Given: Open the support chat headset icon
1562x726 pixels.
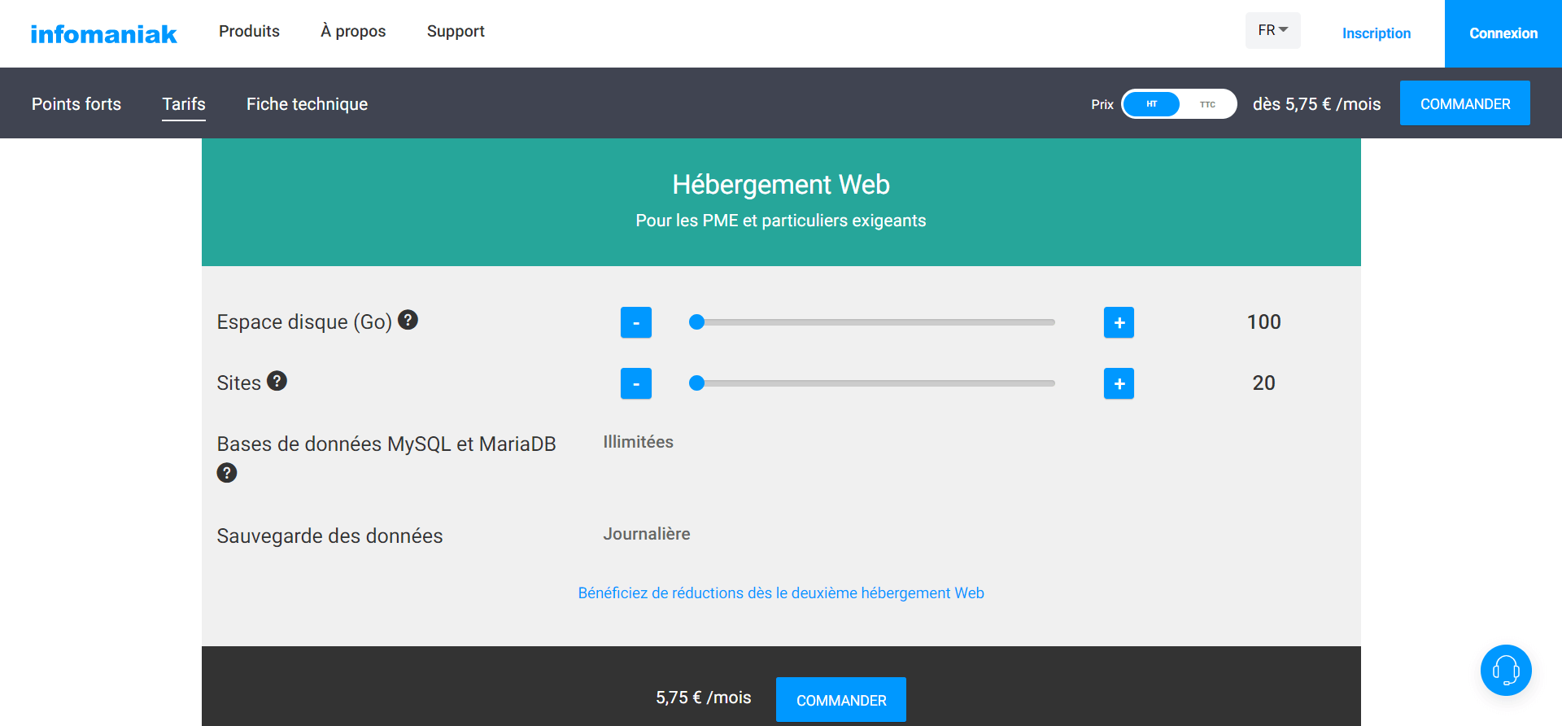Looking at the screenshot, I should (1505, 670).
